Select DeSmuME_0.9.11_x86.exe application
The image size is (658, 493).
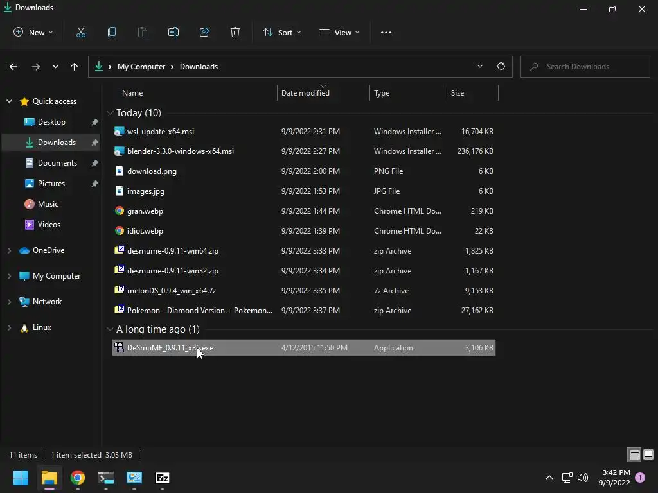click(304, 347)
